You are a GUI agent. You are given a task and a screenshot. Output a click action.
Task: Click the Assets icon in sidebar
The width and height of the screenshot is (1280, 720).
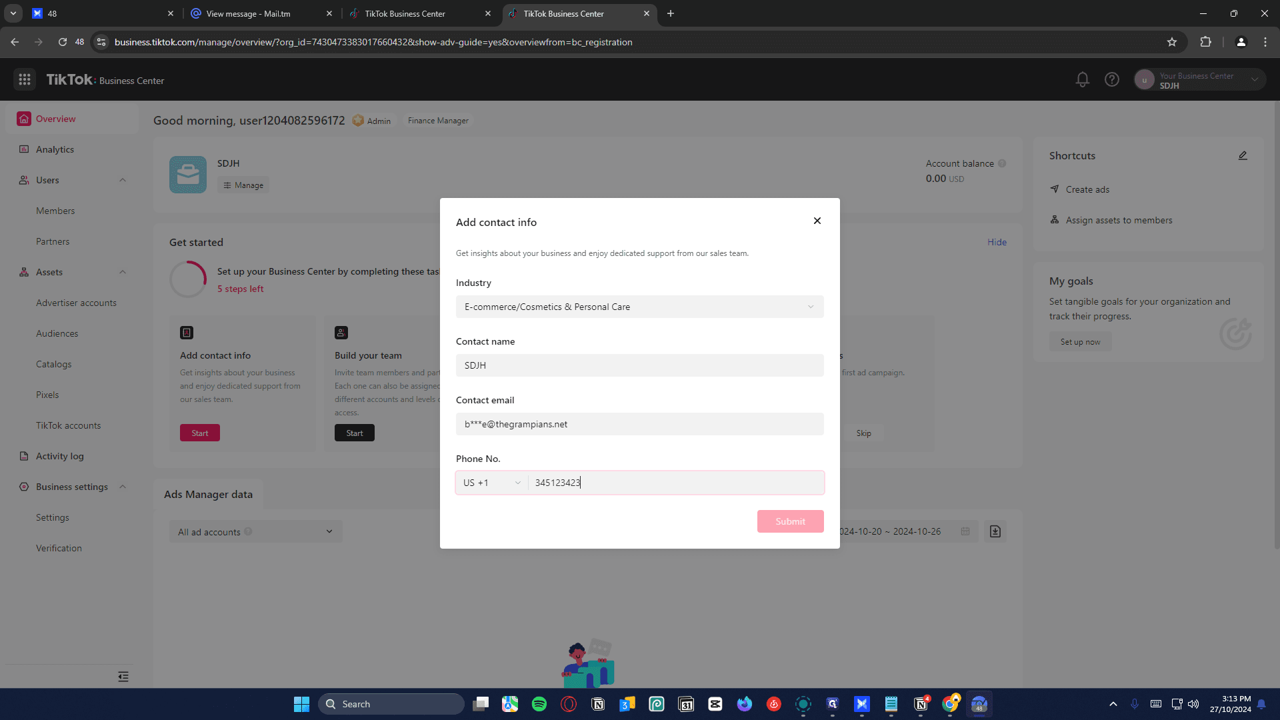(x=24, y=272)
